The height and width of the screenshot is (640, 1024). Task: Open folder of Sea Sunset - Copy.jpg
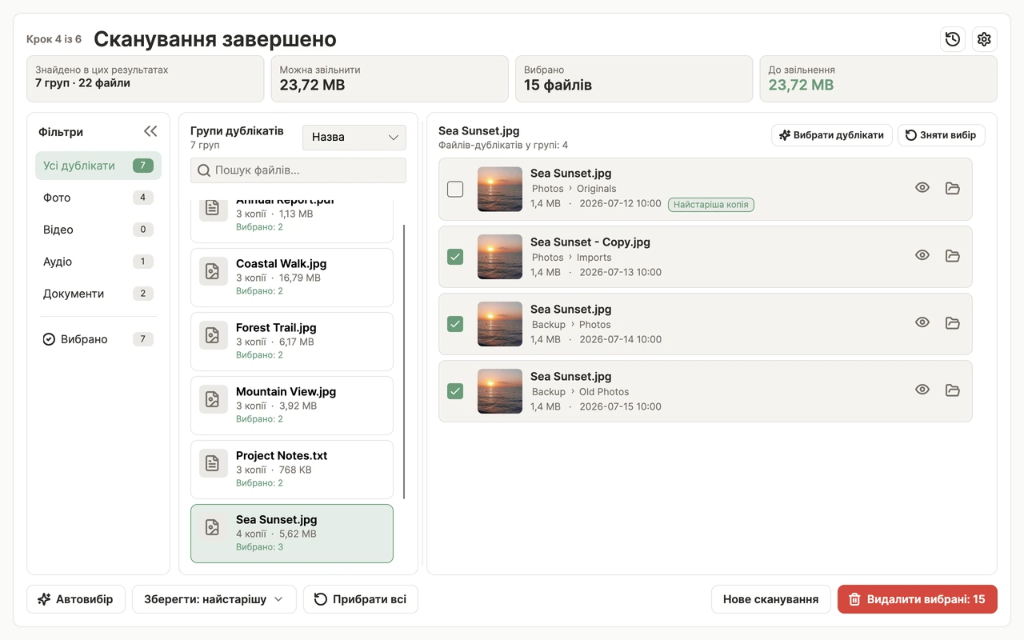pyautogui.click(x=952, y=255)
